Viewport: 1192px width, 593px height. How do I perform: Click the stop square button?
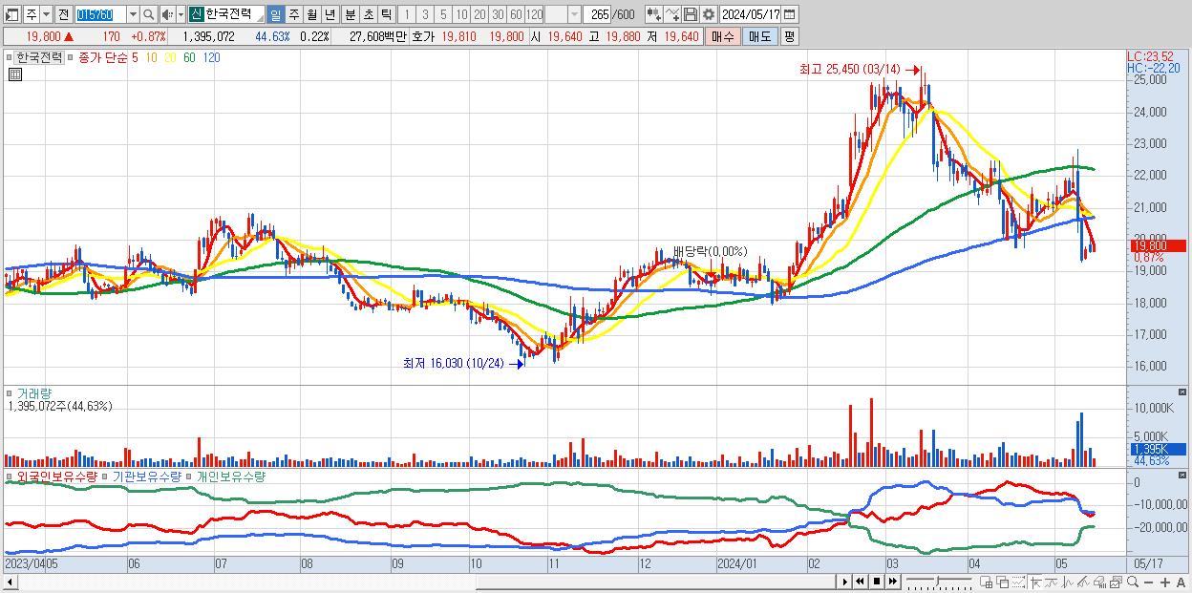click(x=876, y=582)
